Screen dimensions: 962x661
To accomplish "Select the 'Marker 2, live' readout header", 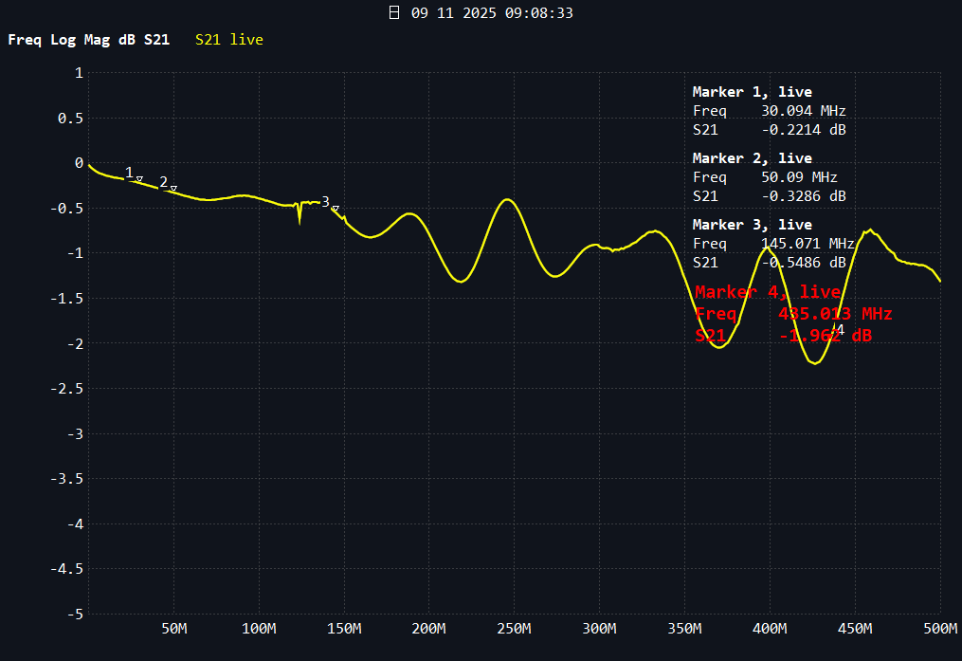I will click(752, 158).
